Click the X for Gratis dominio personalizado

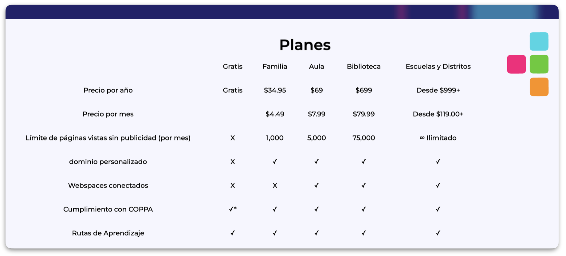pyautogui.click(x=233, y=162)
